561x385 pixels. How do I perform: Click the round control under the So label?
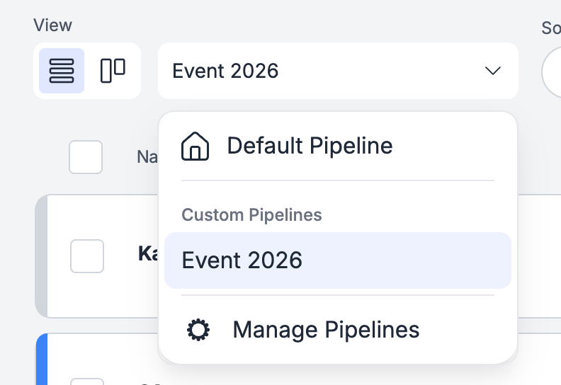tap(551, 71)
